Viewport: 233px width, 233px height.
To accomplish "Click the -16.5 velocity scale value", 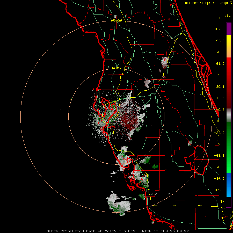I will tap(219, 121).
